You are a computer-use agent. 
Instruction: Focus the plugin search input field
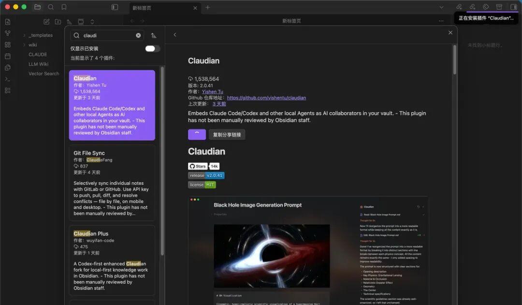[x=107, y=35]
